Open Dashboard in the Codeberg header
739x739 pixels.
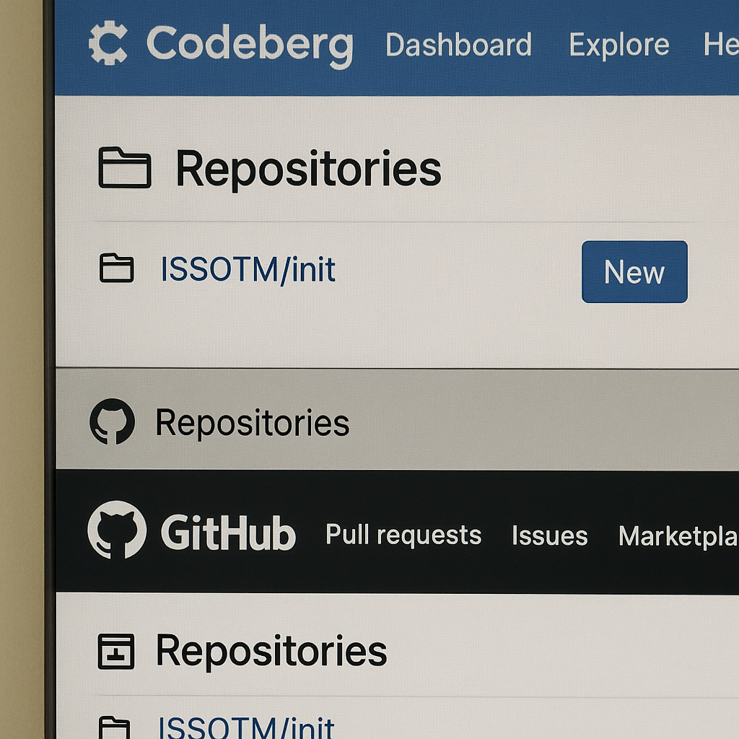[458, 45]
